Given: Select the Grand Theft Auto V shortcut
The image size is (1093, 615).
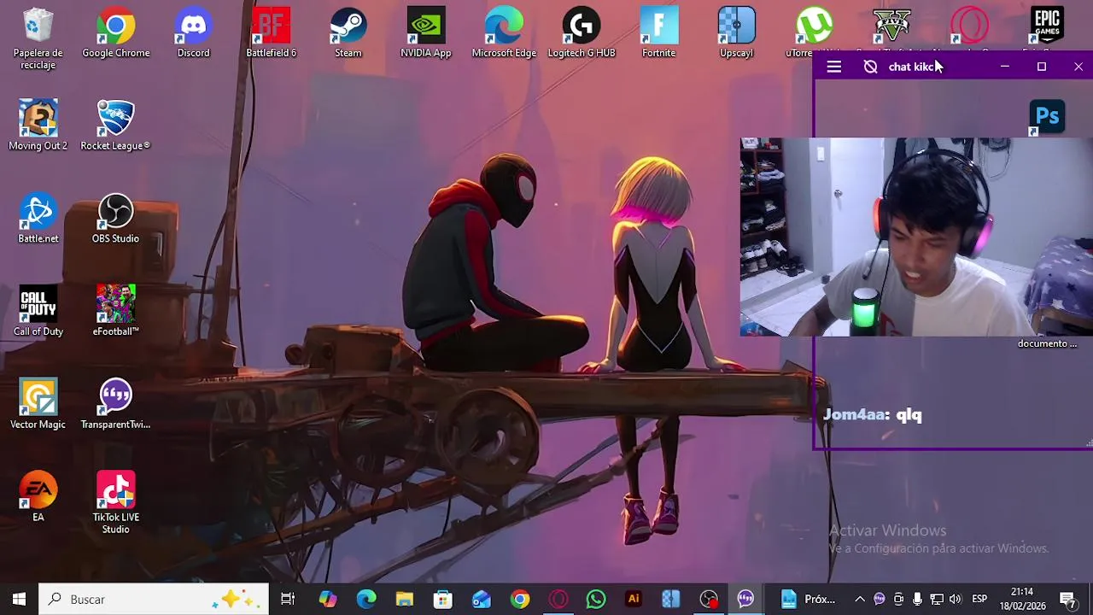Looking at the screenshot, I should tap(891, 28).
